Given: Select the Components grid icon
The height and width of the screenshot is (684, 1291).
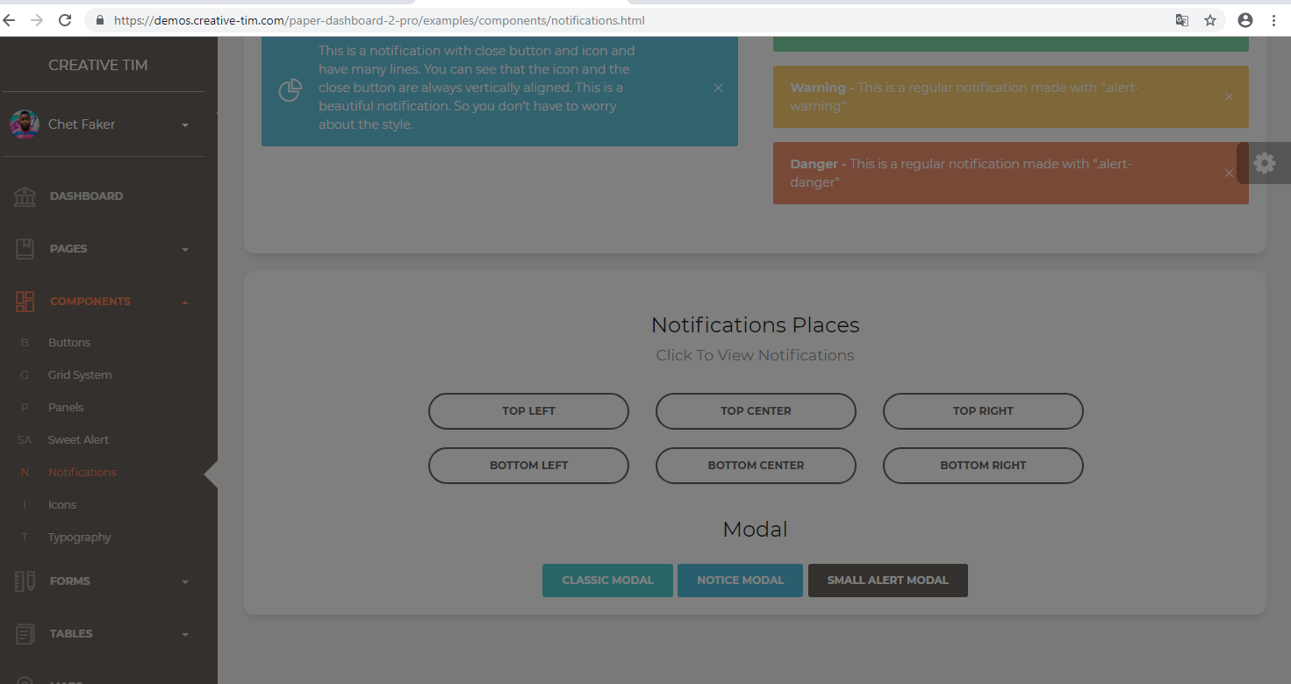Looking at the screenshot, I should (25, 301).
